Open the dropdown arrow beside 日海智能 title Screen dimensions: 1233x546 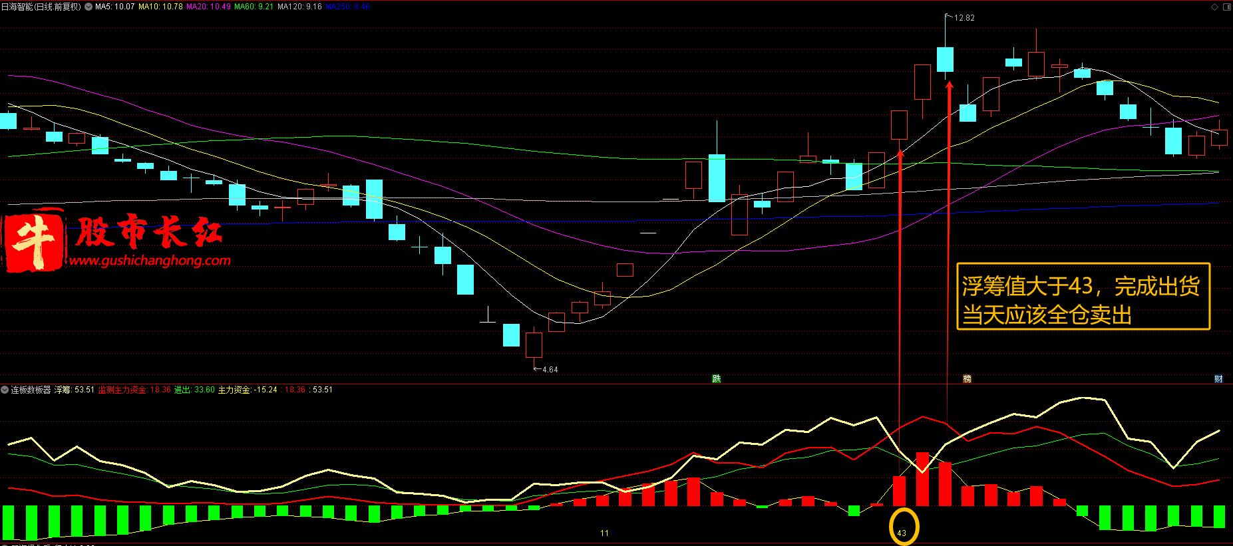(x=88, y=7)
